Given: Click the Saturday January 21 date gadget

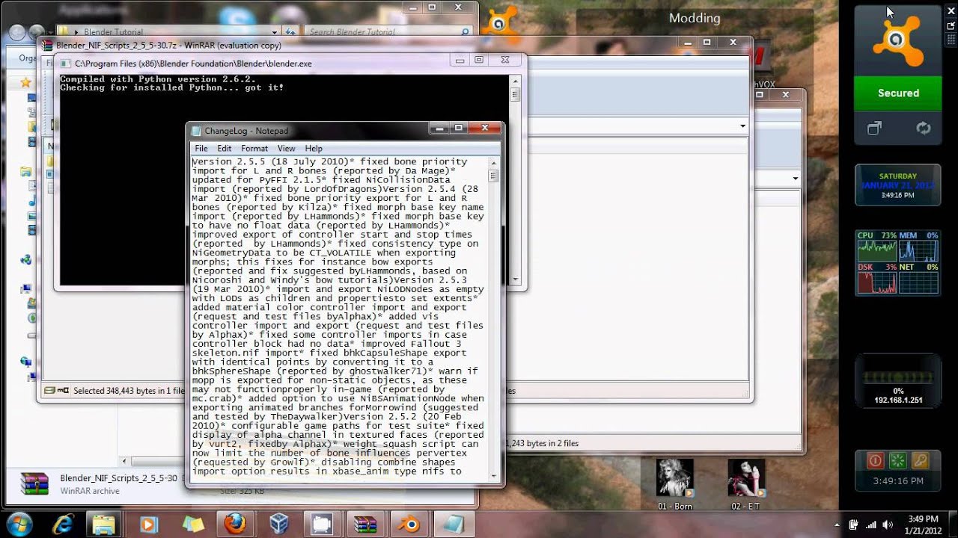Looking at the screenshot, I should click(x=898, y=185).
